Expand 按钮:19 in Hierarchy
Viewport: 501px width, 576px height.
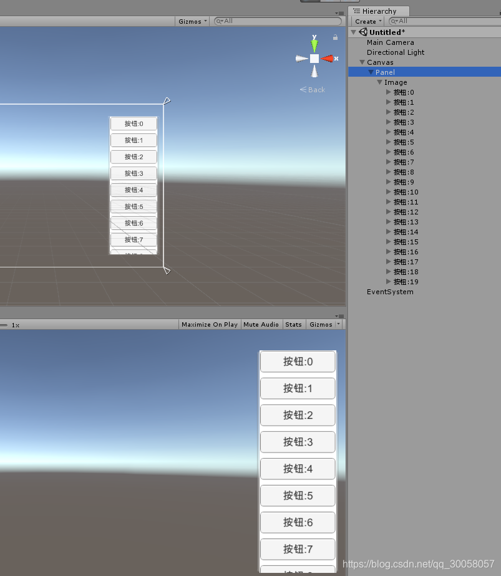pos(388,281)
